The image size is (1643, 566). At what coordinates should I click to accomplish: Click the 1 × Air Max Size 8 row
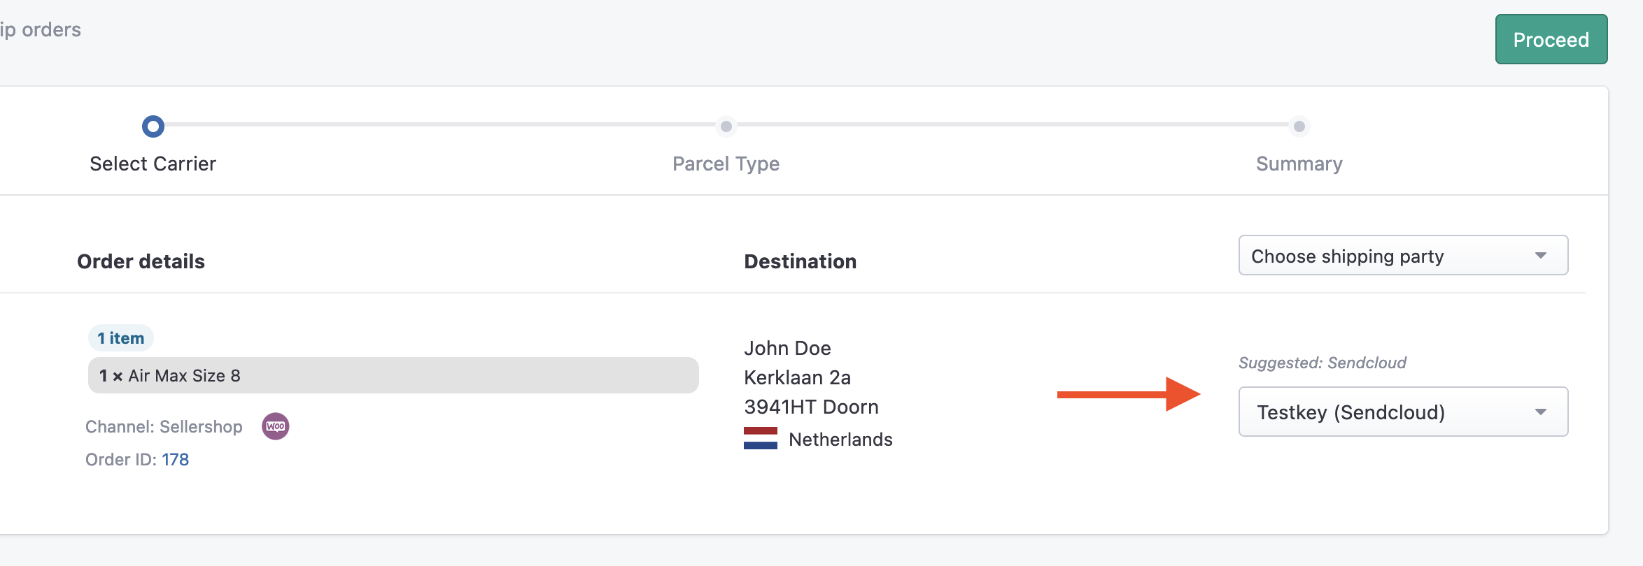393,375
